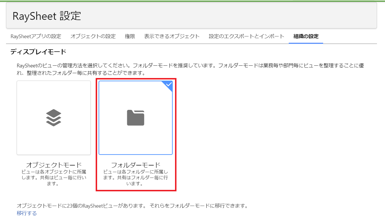Screen dimensions: 385x220
Task: Click the フォルダーモード label text
Action: click(x=135, y=165)
